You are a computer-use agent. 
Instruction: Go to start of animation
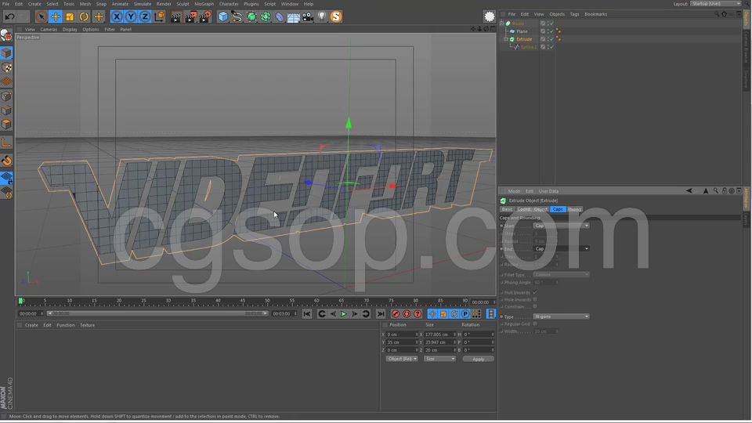click(307, 313)
